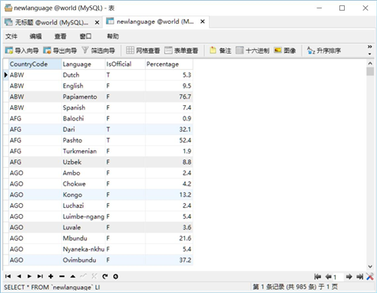377x293 pixels.
Task: Sort ascending with 升序排序
Action: (324, 51)
